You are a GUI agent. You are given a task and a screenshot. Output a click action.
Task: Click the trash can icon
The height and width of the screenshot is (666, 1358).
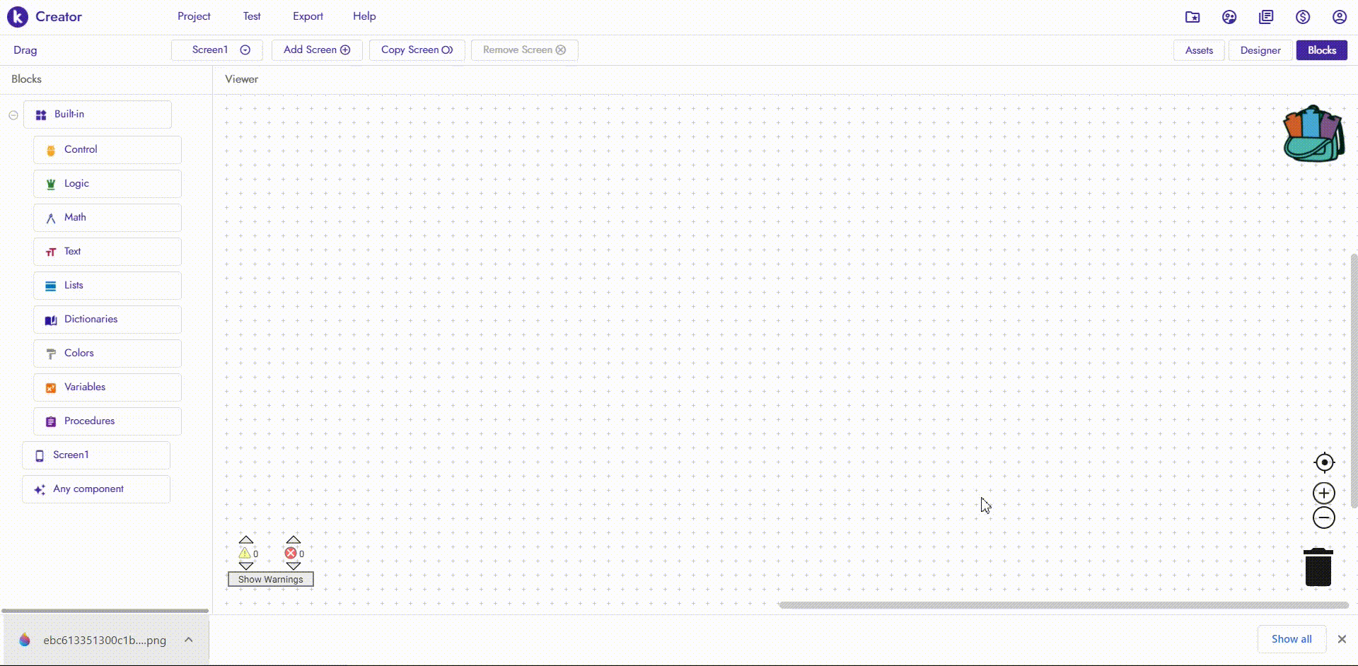pos(1318,567)
